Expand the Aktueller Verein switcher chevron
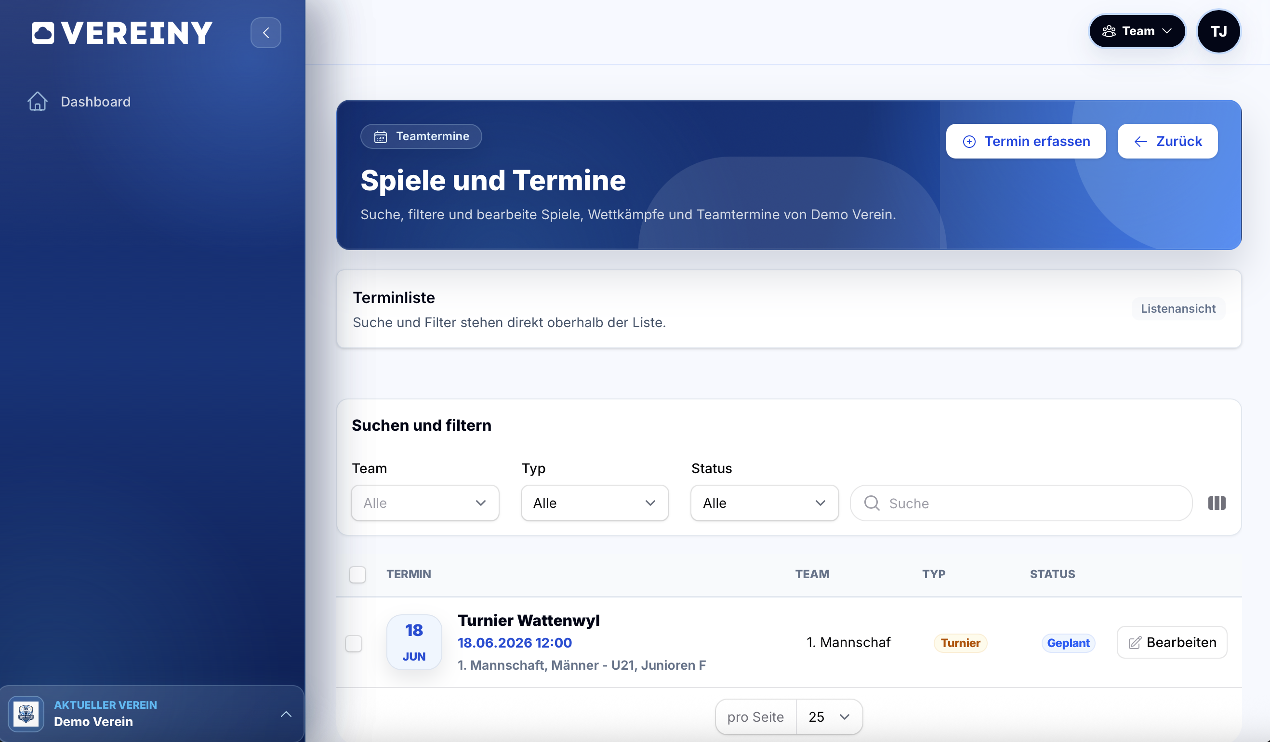Viewport: 1270px width, 742px height. point(286,714)
